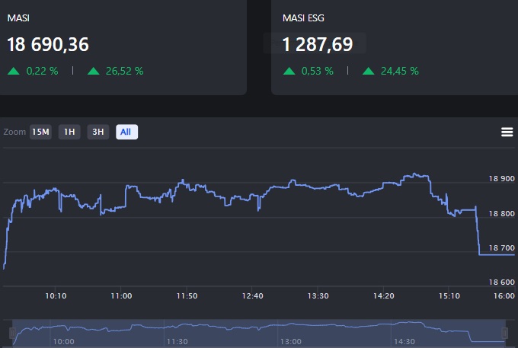Open the MASI index card
Viewport: 518px width, 348px height.
122,46
